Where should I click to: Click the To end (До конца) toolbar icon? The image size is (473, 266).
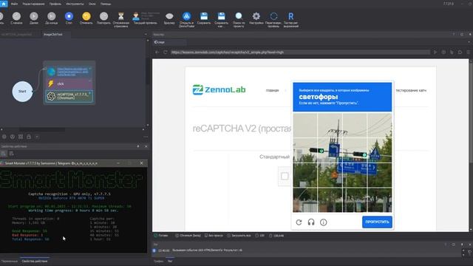coord(52,16)
